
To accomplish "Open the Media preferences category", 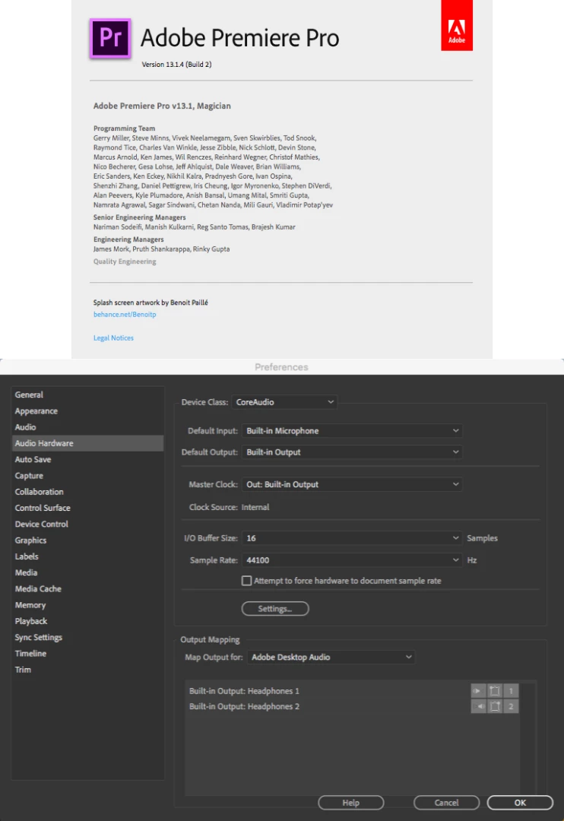I will pos(87,573).
